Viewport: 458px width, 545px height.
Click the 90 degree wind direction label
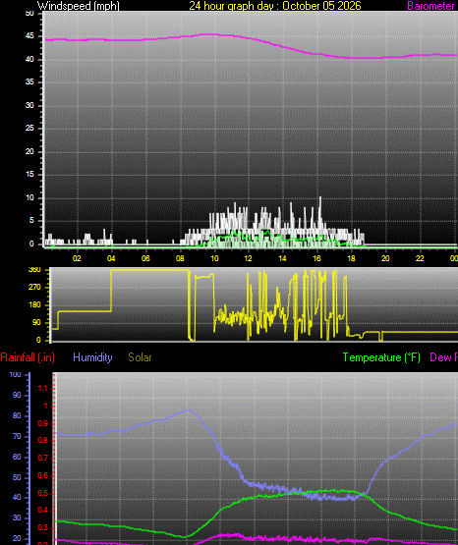tap(36, 322)
